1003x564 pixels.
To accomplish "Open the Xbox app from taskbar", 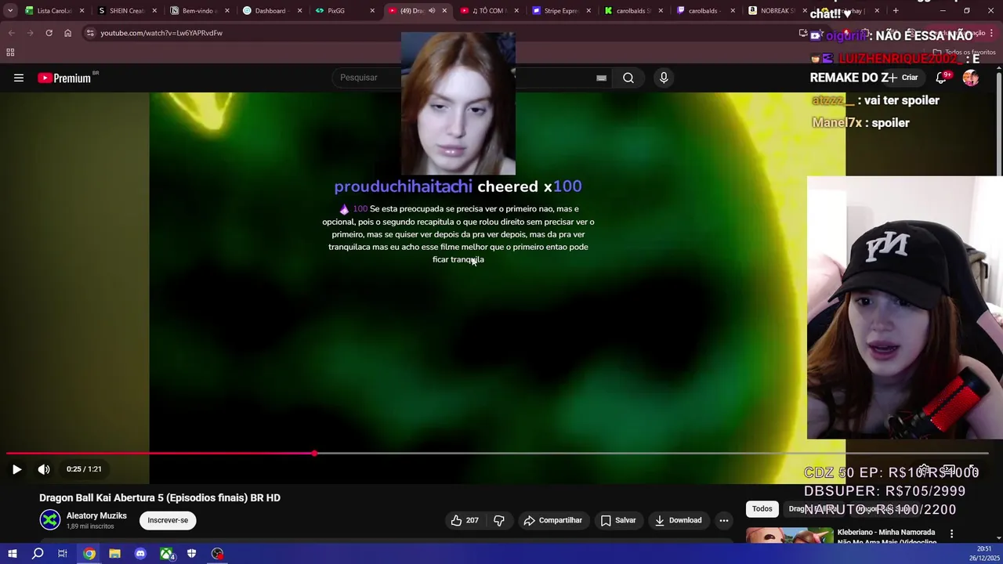I will [x=166, y=554].
